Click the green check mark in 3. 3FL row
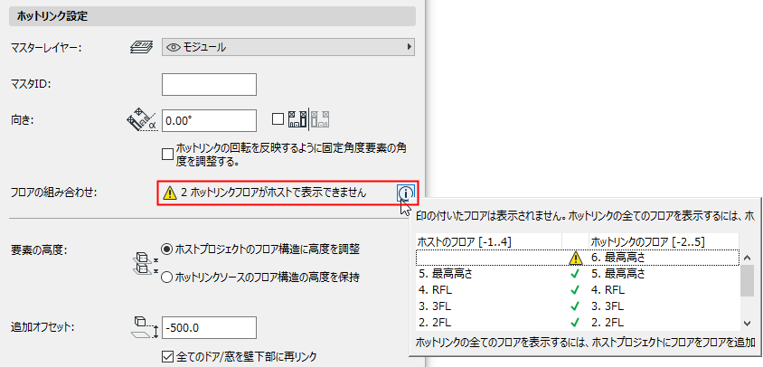The image size is (763, 367). [x=575, y=306]
